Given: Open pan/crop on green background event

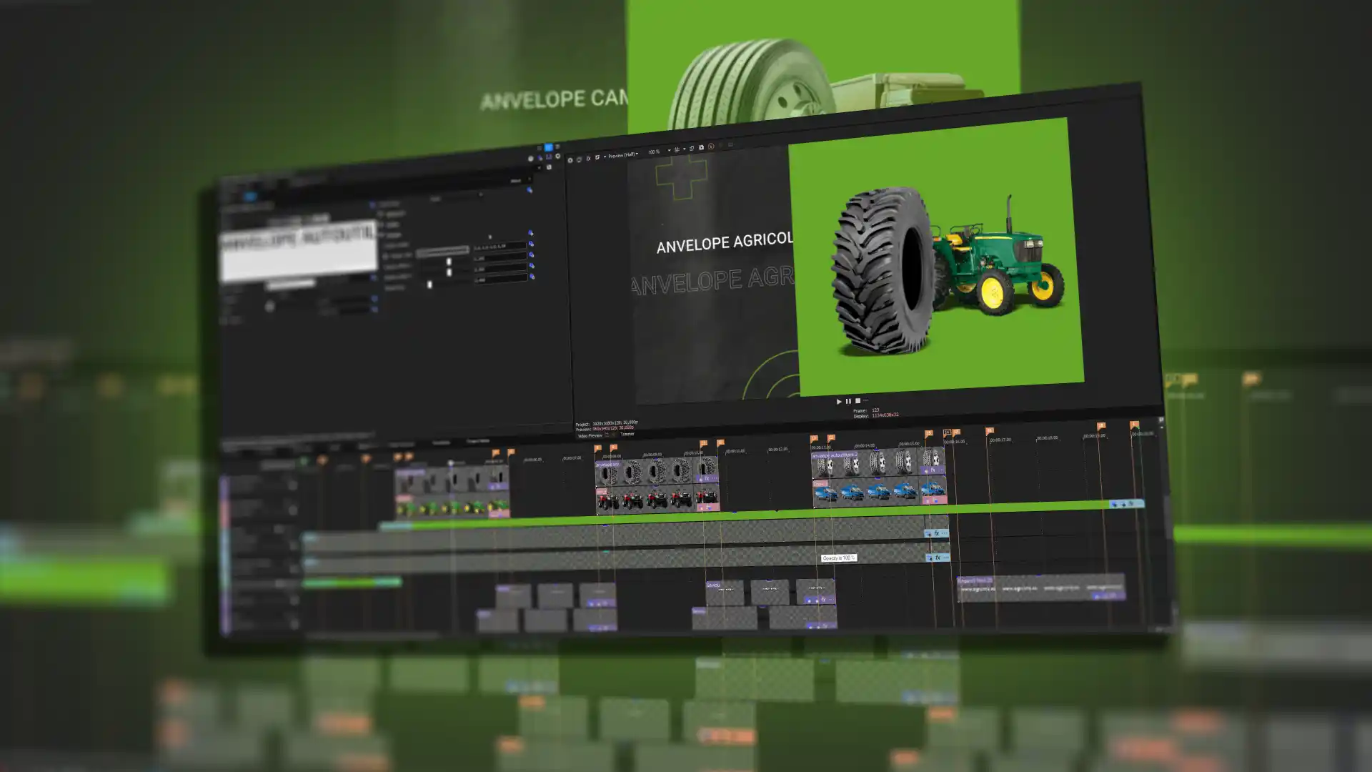Looking at the screenshot, I should pyautogui.click(x=1115, y=505).
